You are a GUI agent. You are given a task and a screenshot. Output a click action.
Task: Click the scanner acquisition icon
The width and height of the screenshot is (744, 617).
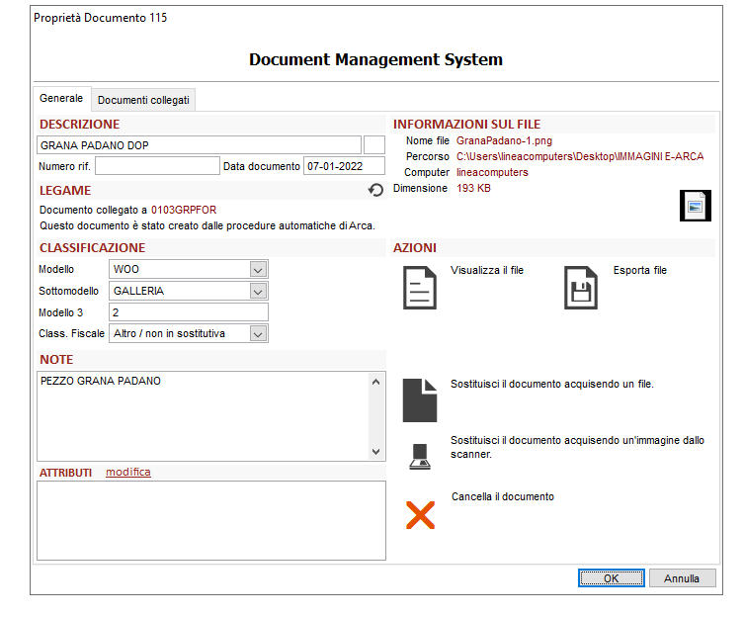coord(420,456)
